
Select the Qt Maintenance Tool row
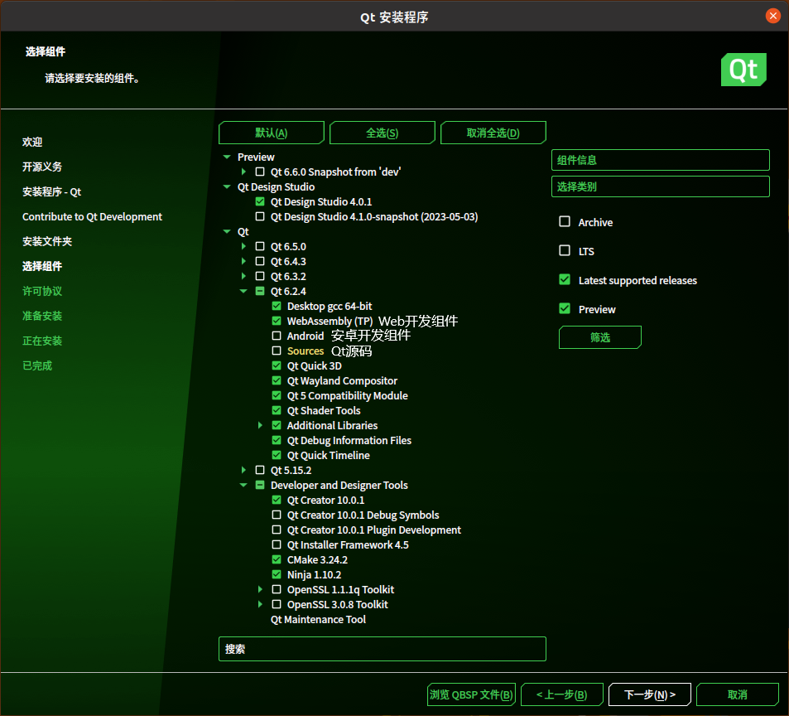pos(318,619)
